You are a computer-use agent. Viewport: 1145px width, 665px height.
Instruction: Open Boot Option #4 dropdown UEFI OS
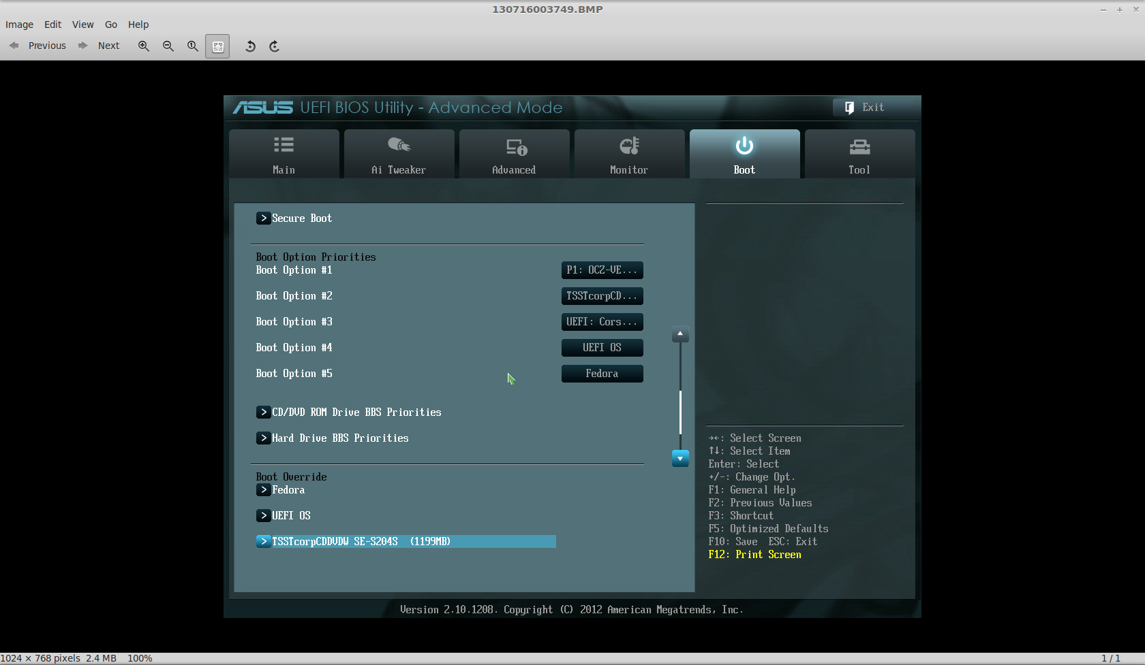point(602,348)
